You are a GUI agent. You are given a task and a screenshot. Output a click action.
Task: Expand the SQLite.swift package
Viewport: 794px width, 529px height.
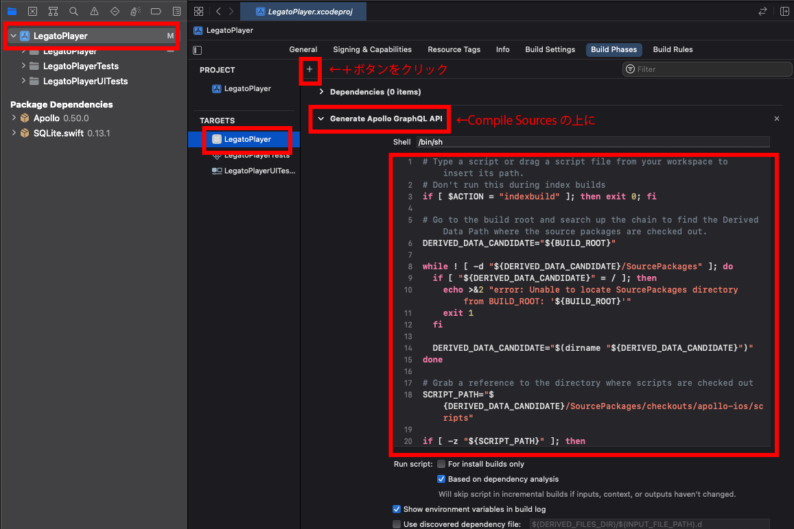point(14,133)
